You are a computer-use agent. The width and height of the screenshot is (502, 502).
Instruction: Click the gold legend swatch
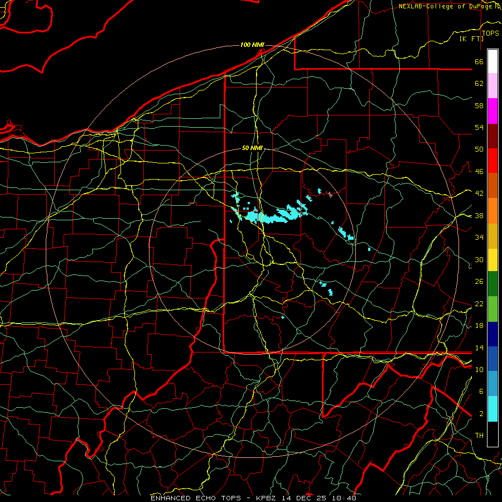pyautogui.click(x=493, y=236)
